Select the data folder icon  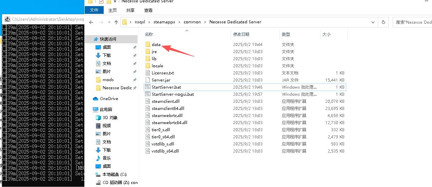[147, 45]
